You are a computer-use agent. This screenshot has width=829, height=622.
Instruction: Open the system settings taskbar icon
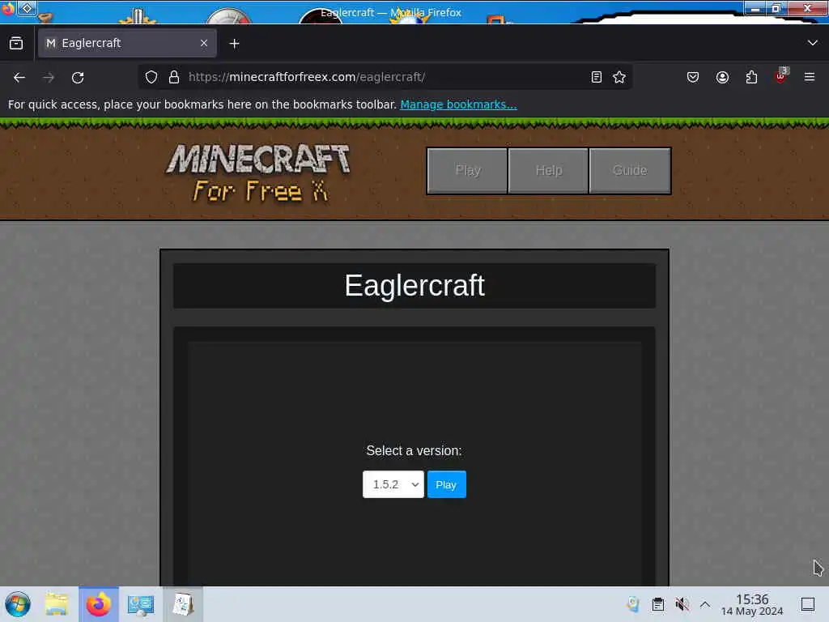tap(141, 604)
